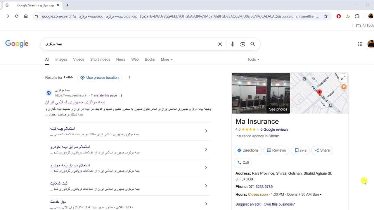Call Ma Insurance via Call button
374x210 pixels.
(243, 163)
